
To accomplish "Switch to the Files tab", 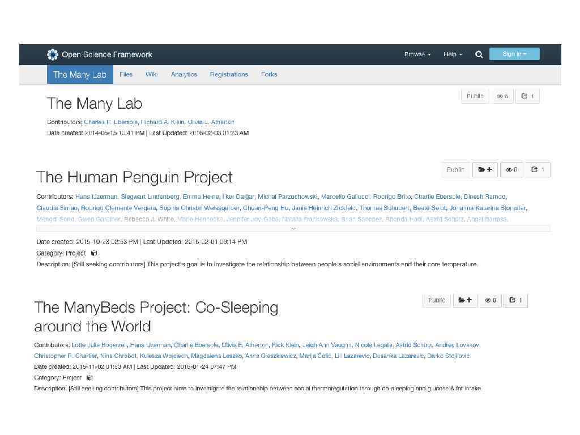I will point(126,74).
